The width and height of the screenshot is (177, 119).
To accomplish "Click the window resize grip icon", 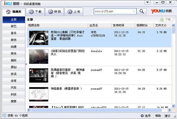I will 175,117.
